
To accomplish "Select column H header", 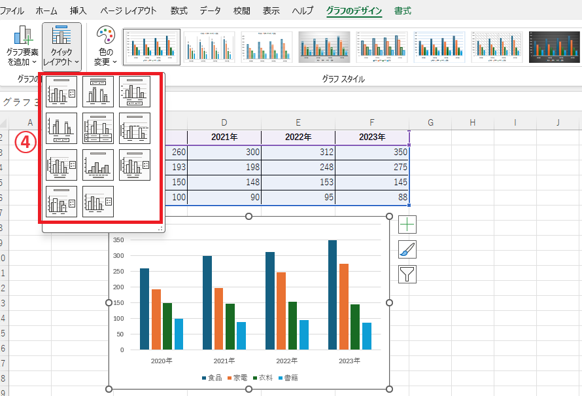I will pos(473,122).
